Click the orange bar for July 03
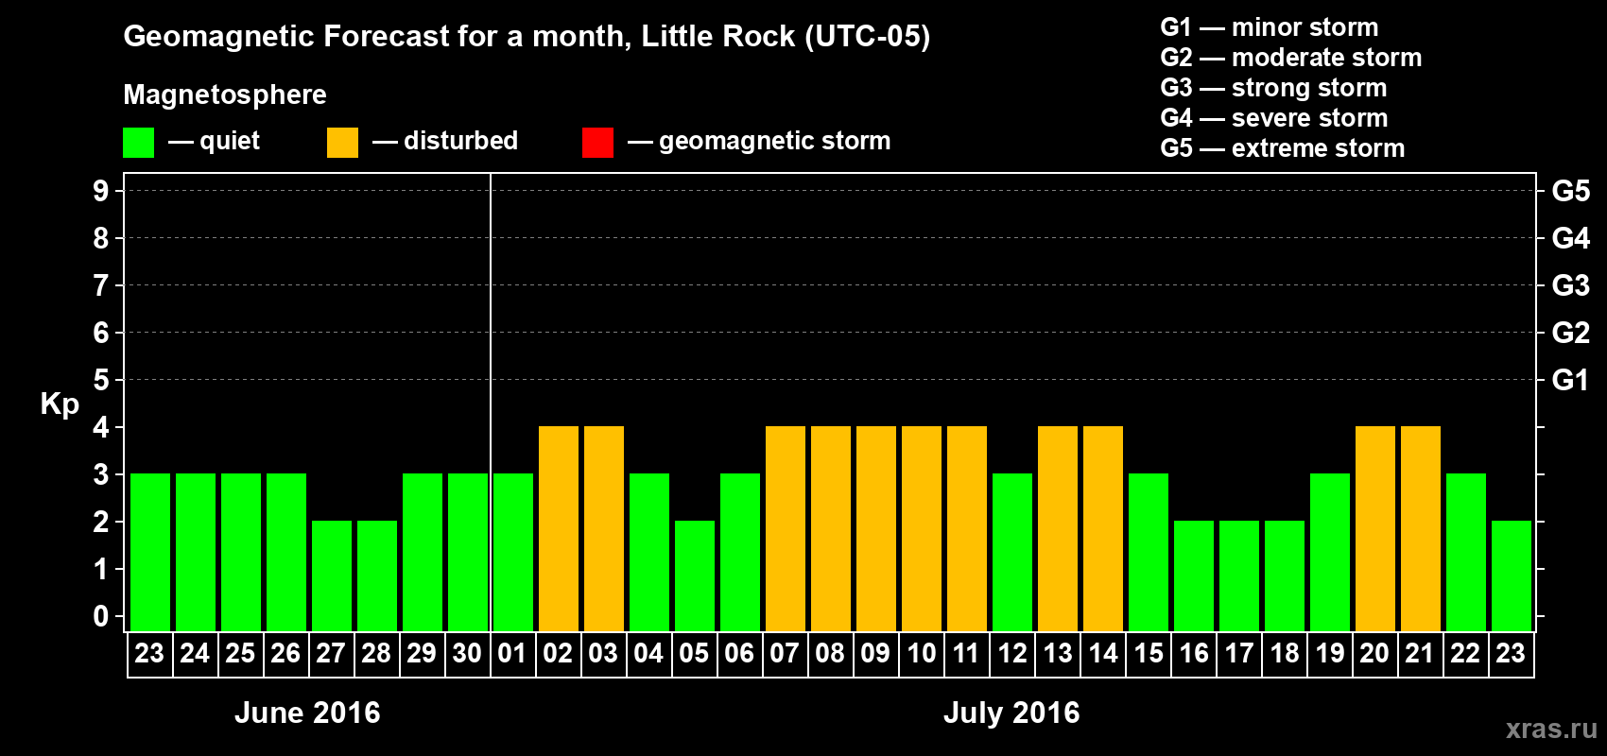This screenshot has width=1607, height=756. pos(604,528)
